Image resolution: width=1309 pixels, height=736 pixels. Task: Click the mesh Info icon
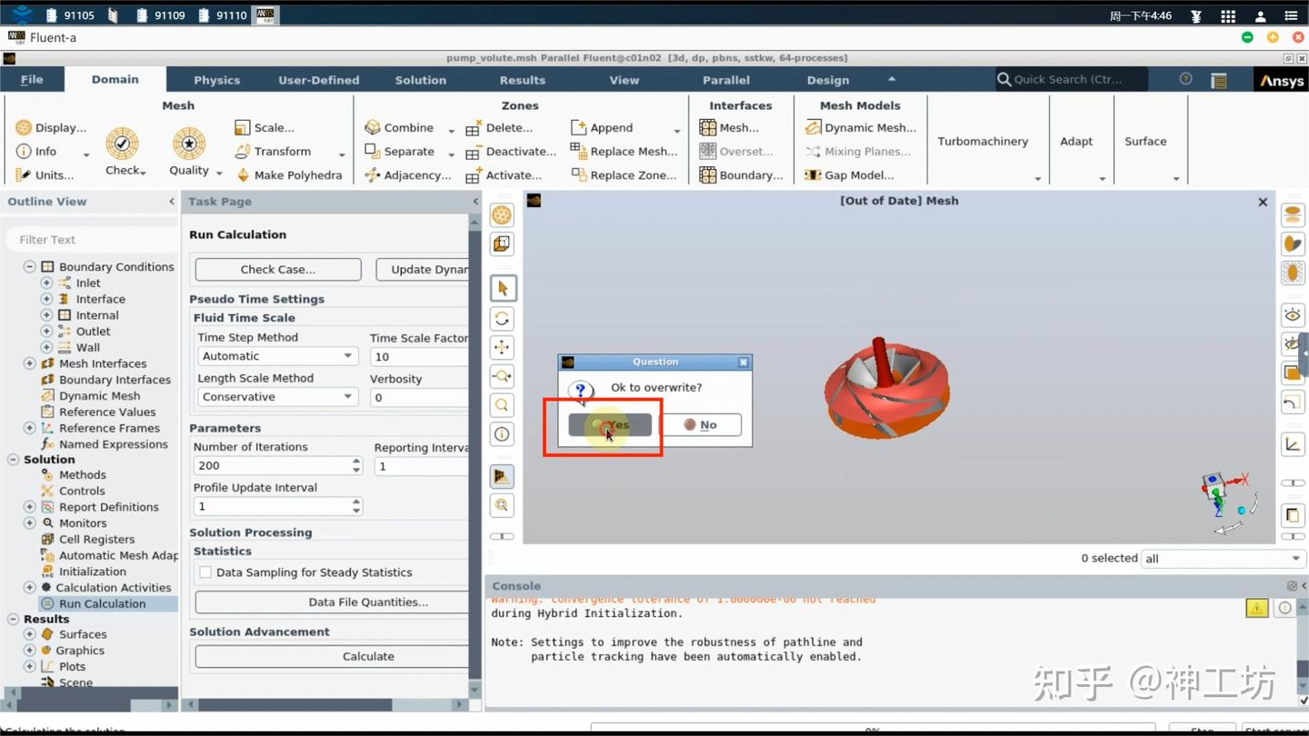coord(24,152)
